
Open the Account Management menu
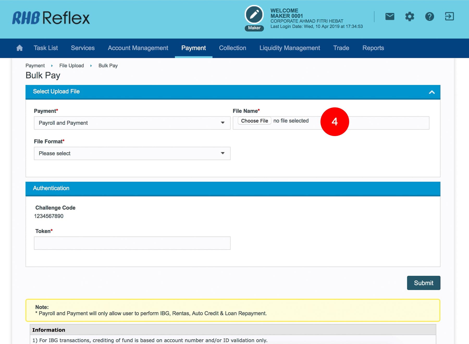pyautogui.click(x=138, y=48)
